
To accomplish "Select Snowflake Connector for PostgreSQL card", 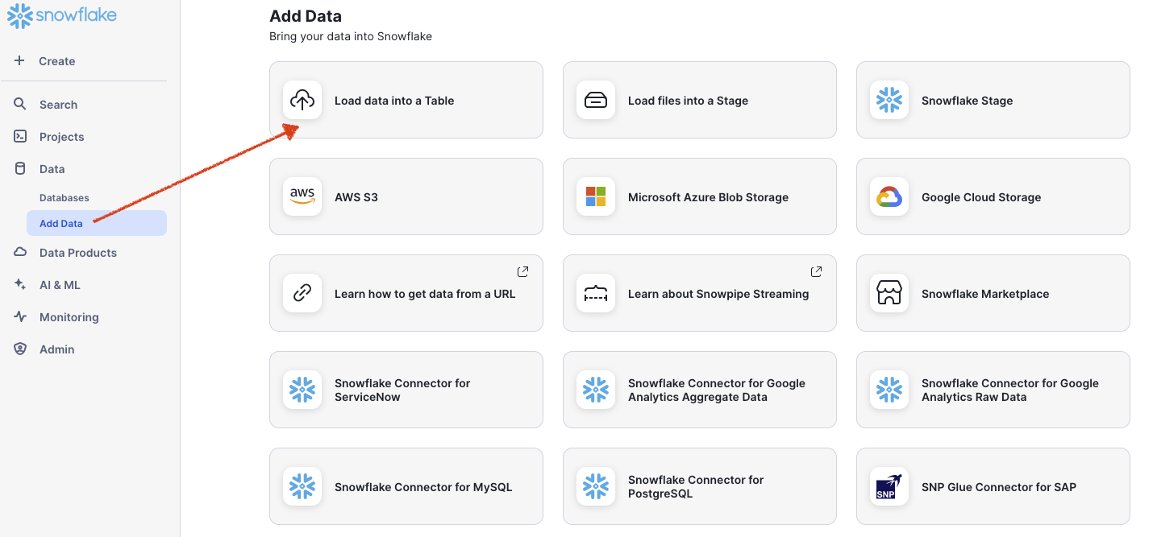I will (699, 486).
